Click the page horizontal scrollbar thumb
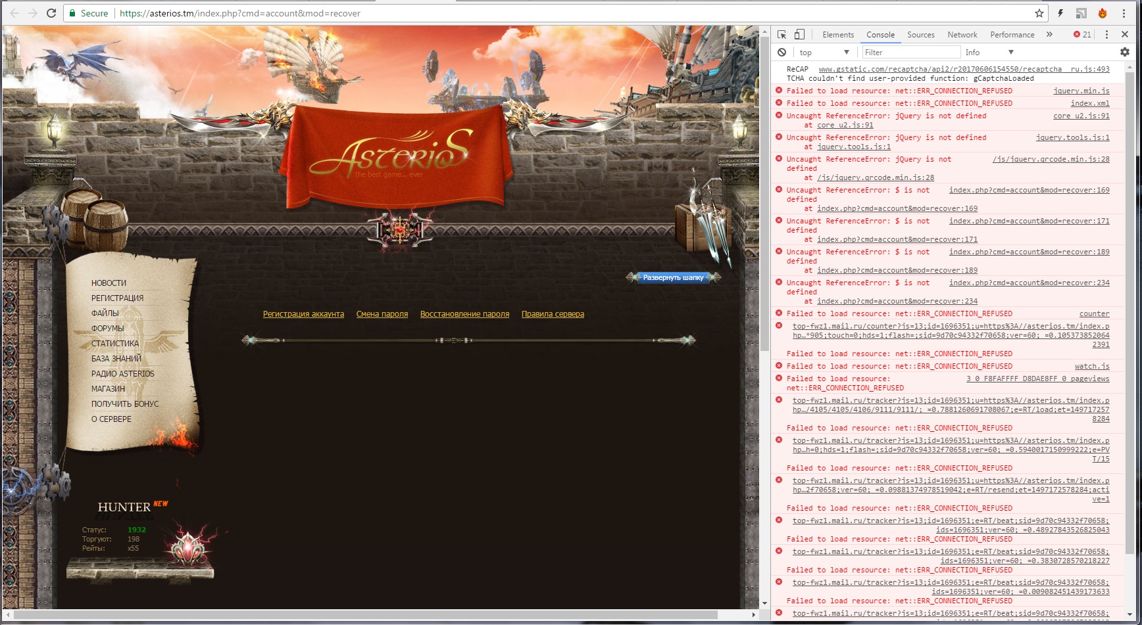Viewport: 1142px width, 625px height. tap(366, 615)
